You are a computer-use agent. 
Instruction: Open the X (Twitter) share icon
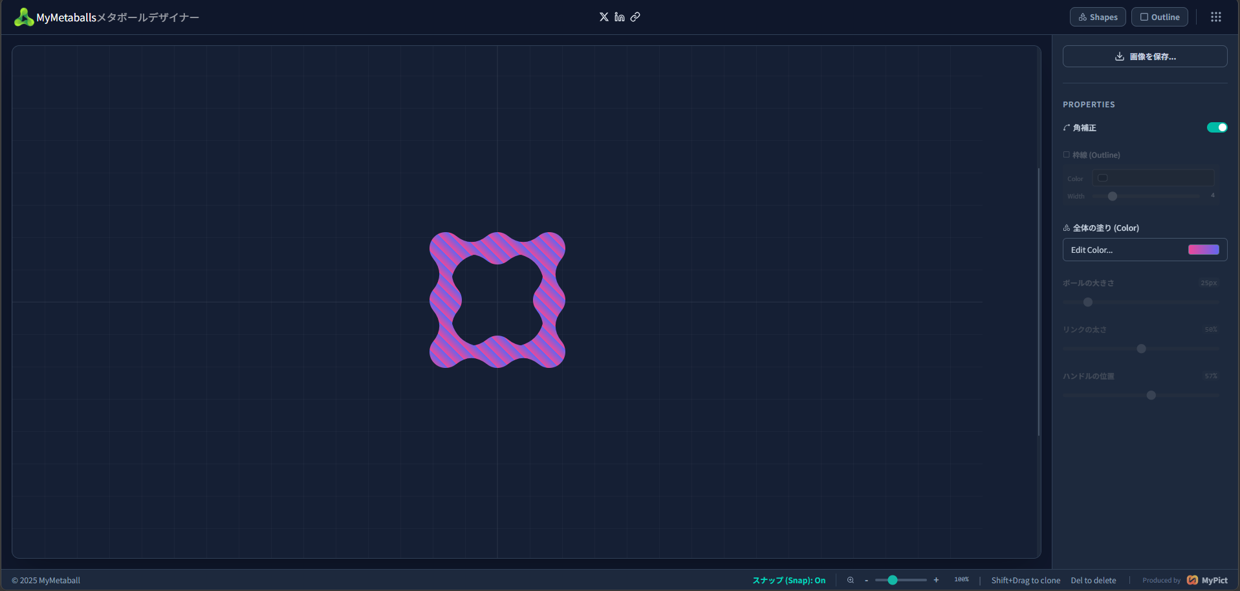(604, 17)
